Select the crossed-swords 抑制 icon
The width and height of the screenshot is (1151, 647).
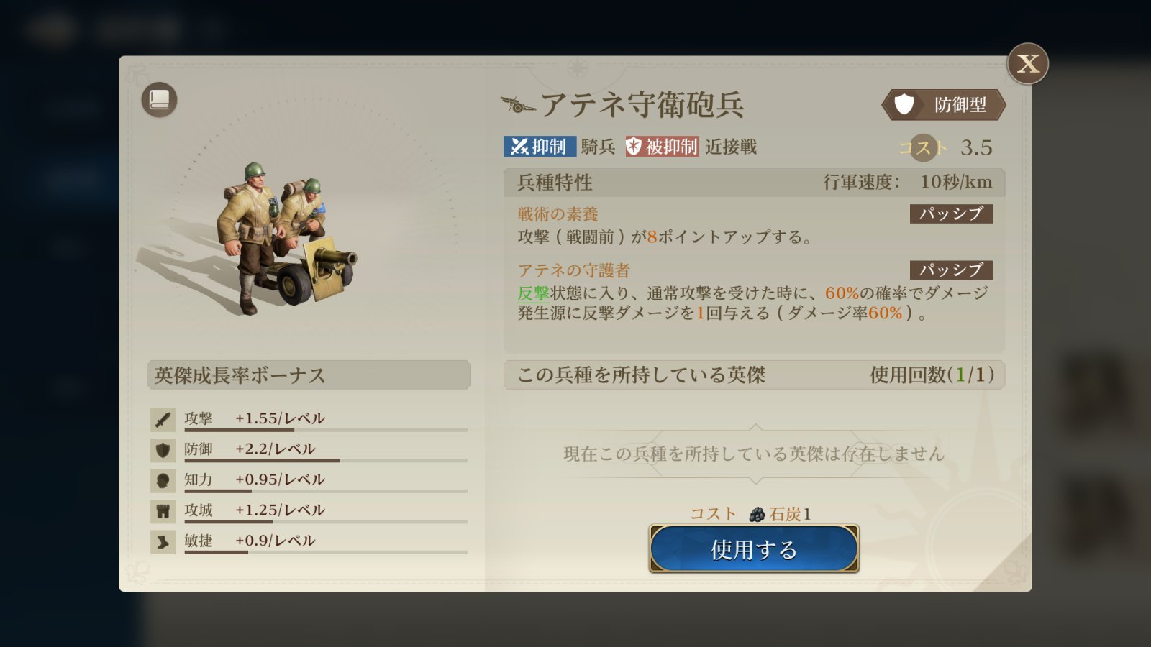coord(519,147)
